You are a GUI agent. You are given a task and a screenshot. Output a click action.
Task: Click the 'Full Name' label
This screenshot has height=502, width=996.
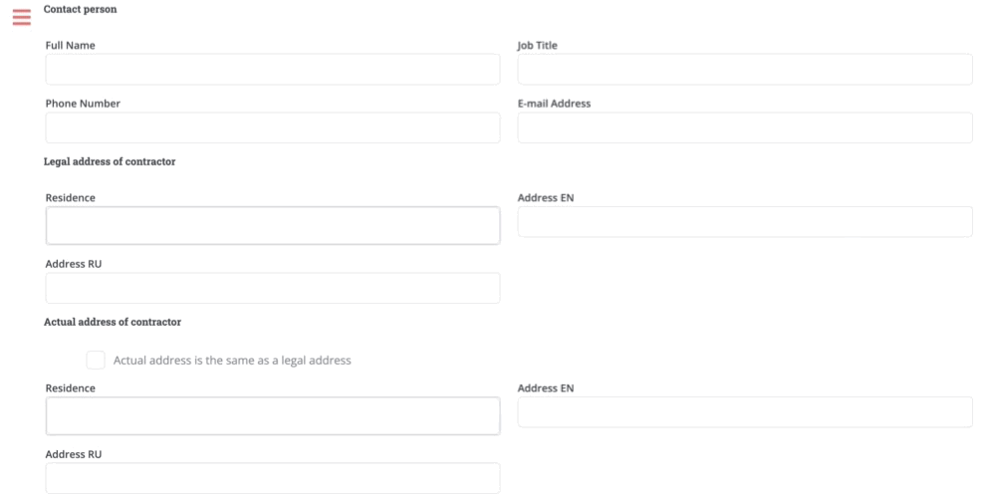coord(71,45)
